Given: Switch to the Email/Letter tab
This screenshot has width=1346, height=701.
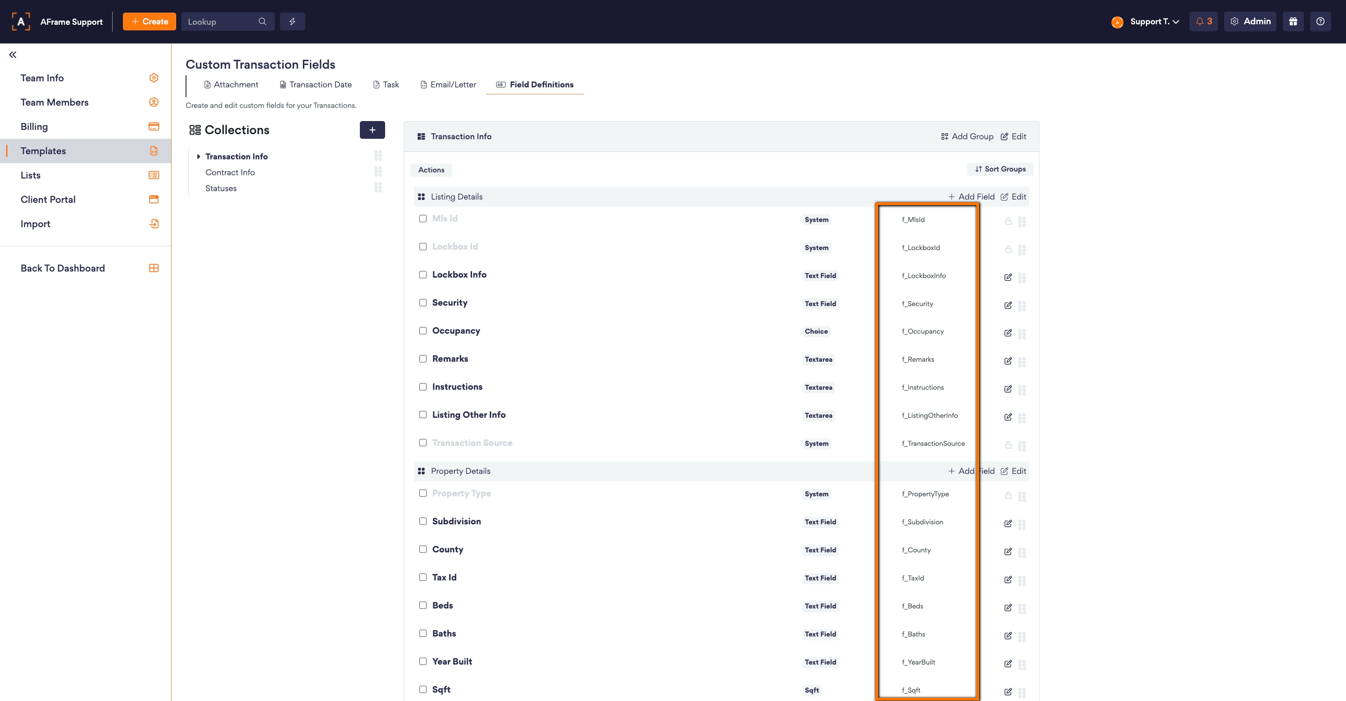Looking at the screenshot, I should pyautogui.click(x=448, y=85).
